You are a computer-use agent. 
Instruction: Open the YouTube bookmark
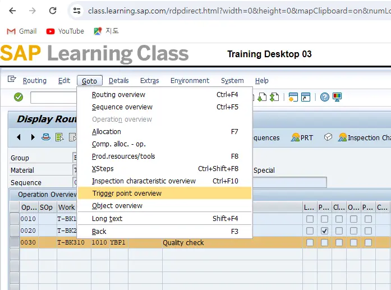(x=65, y=31)
